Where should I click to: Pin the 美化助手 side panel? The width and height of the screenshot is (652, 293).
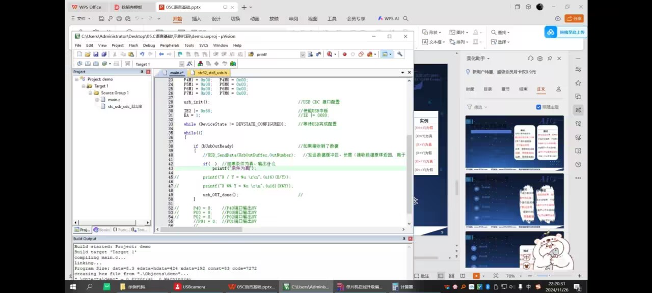pyautogui.click(x=550, y=58)
